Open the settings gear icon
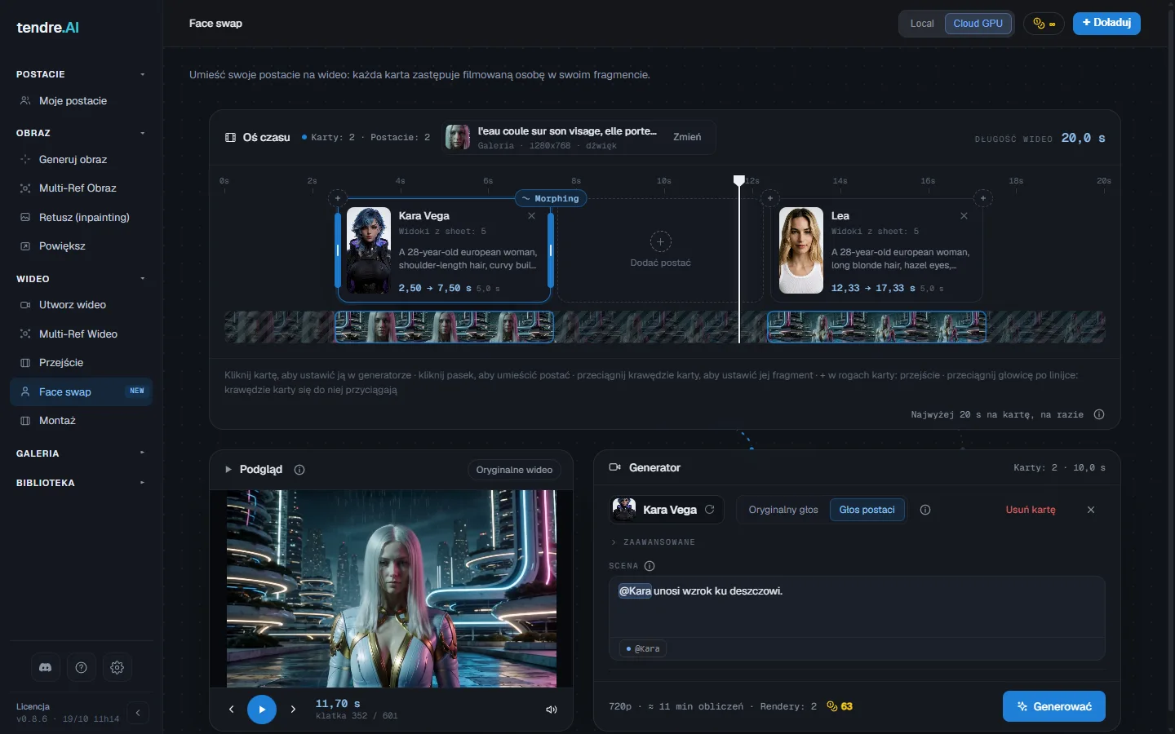This screenshot has width=1175, height=734. tap(117, 667)
